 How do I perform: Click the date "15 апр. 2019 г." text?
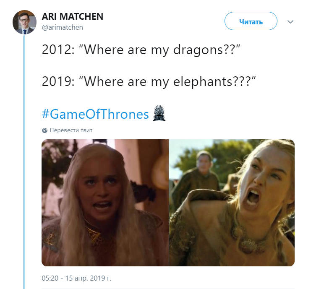point(88,278)
